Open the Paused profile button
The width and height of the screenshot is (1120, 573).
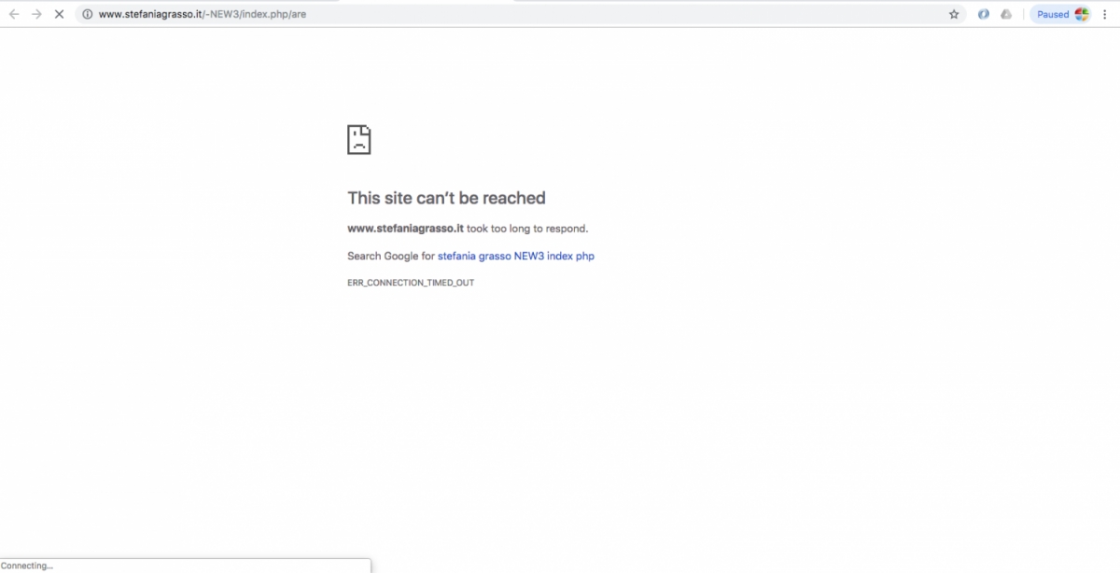1053,14
